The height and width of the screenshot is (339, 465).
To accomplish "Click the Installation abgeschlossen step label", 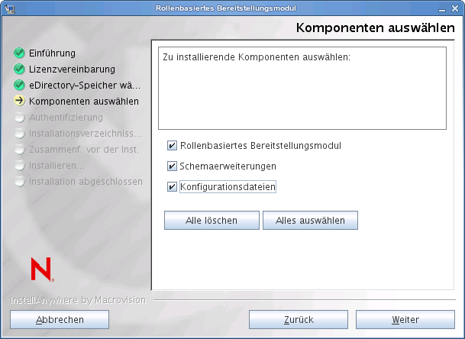I will point(86,182).
